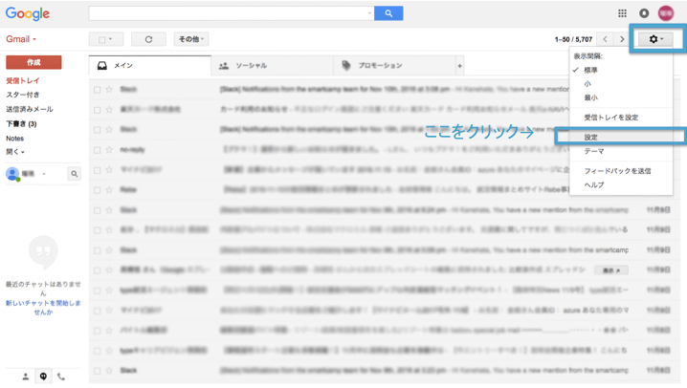Star the no-reply email

coord(109,150)
